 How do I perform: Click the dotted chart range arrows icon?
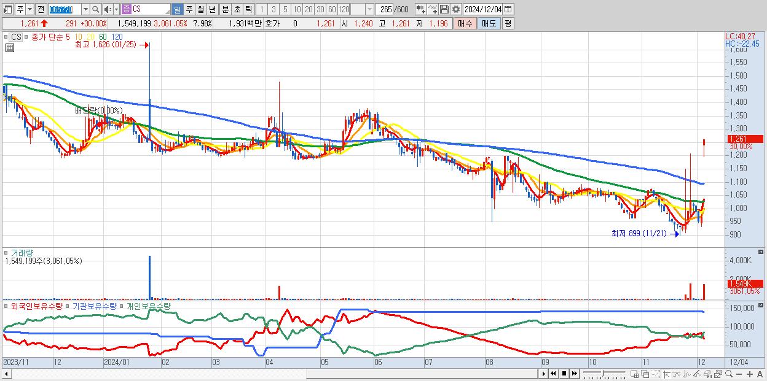(x=655, y=374)
